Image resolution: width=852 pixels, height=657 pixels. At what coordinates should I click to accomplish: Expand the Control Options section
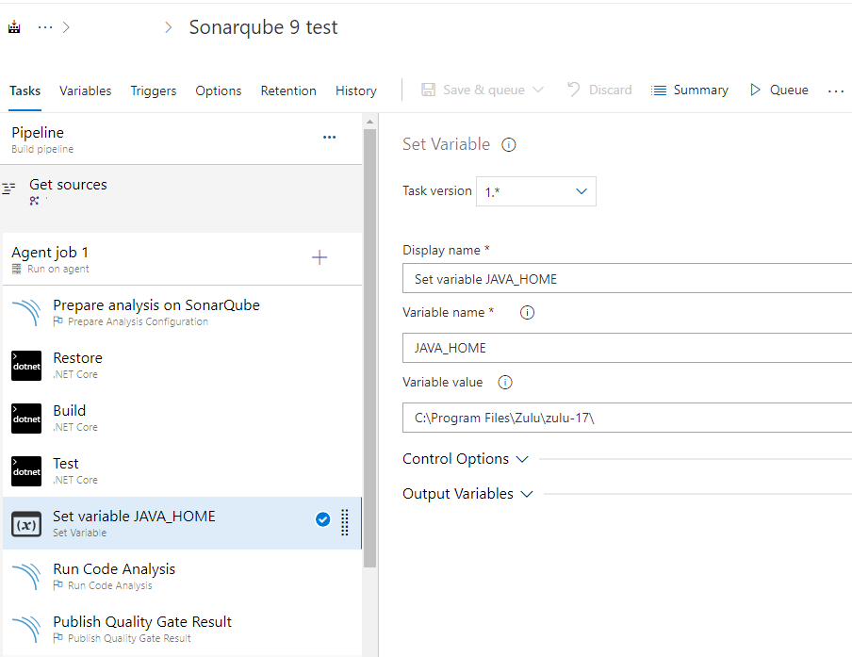[466, 459]
